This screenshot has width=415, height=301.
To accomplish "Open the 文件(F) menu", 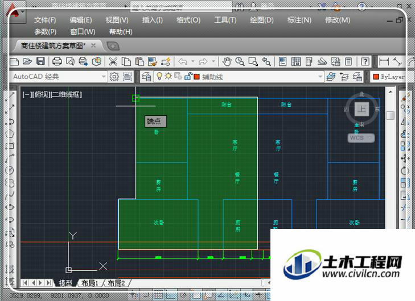I will point(45,20).
